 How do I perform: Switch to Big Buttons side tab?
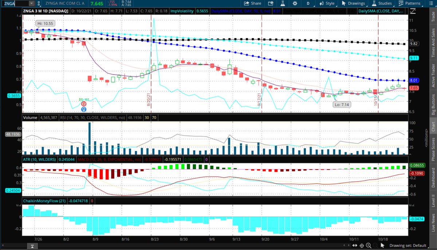(433, 104)
